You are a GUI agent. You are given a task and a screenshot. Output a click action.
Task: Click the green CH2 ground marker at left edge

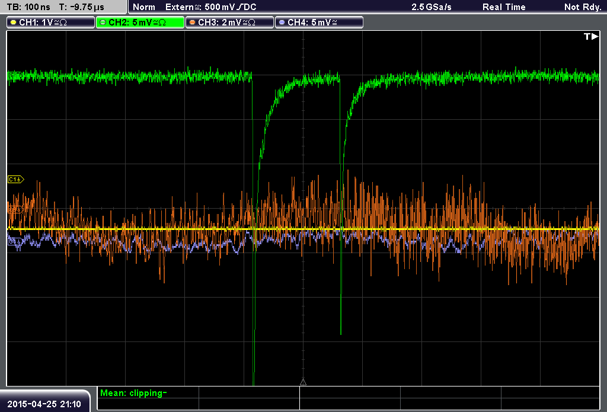coord(15,75)
